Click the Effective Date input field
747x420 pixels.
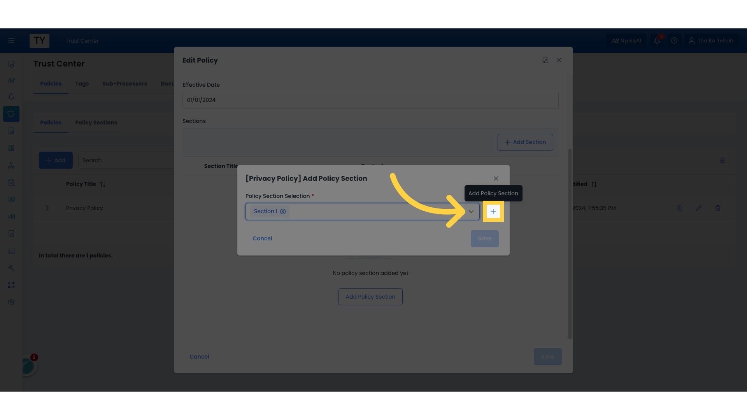tap(370, 100)
